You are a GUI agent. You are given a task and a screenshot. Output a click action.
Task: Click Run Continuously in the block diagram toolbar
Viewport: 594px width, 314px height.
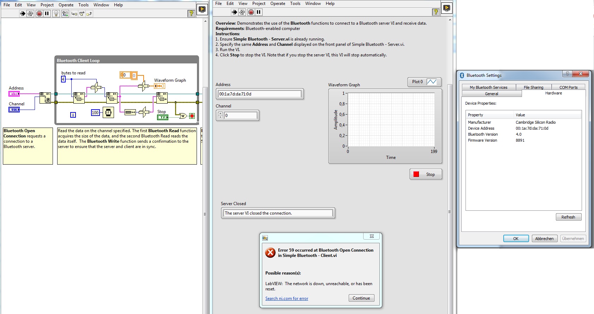[x=30, y=14]
